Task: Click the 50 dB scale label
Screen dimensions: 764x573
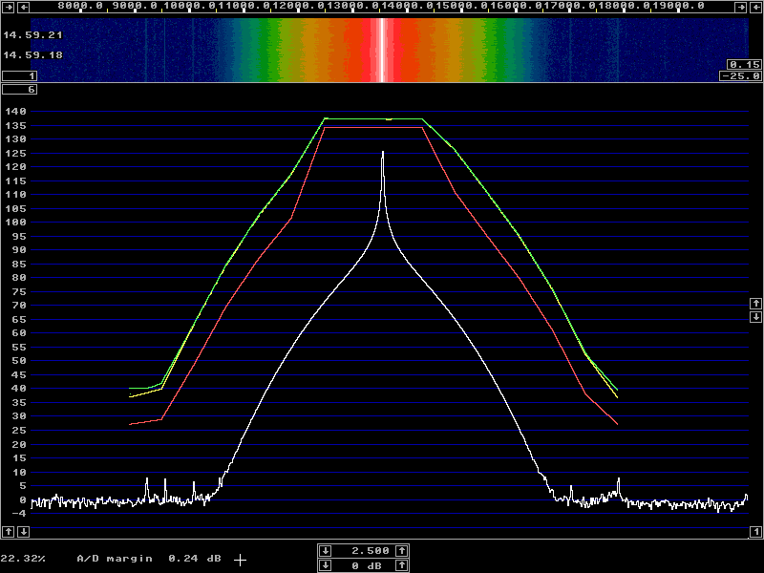Action: pos(19,361)
